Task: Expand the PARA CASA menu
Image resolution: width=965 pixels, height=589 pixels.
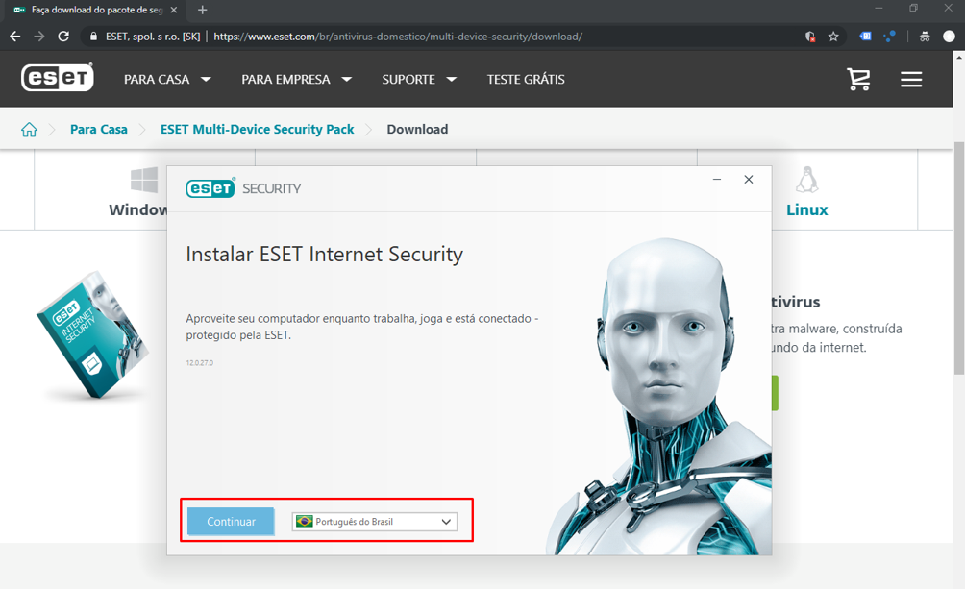Action: [x=166, y=80]
